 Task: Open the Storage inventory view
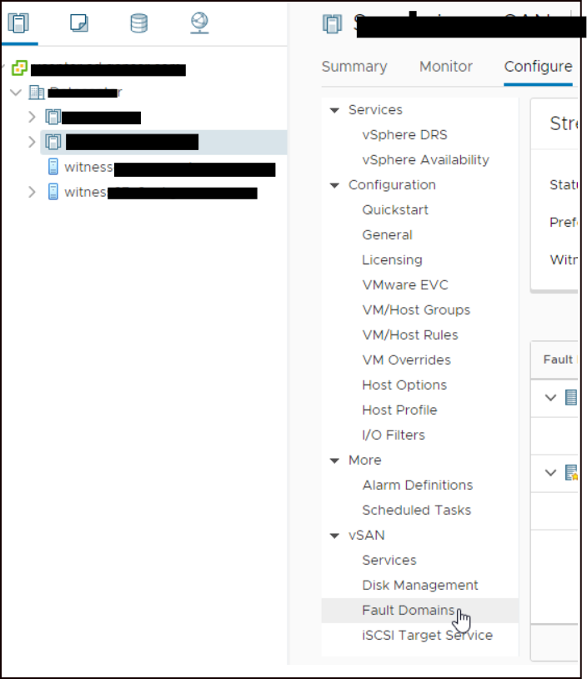[x=138, y=23]
